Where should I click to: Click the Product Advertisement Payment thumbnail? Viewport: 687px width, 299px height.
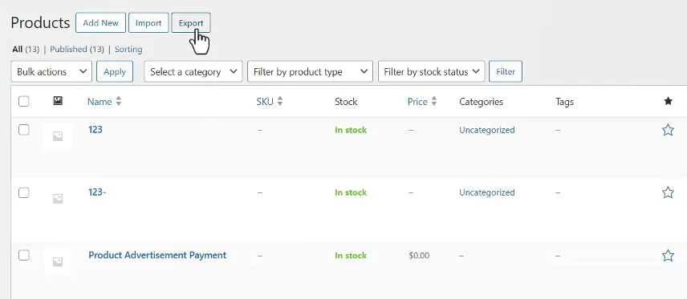pos(58,262)
